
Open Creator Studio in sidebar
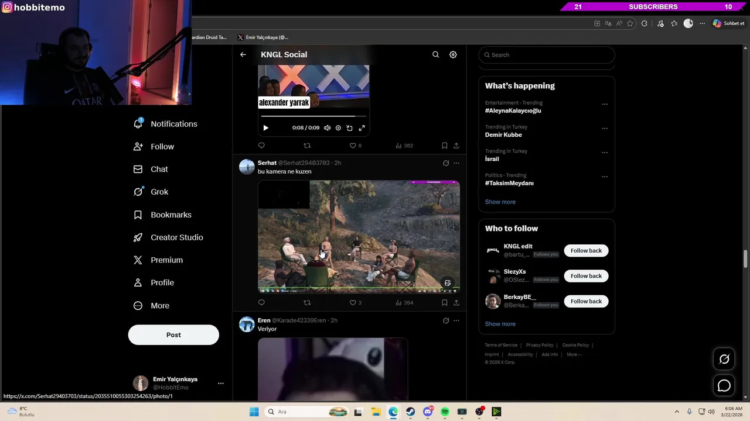(169, 237)
